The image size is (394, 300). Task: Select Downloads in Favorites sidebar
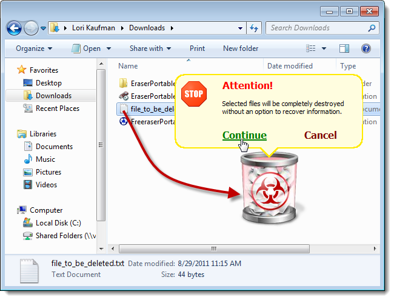point(53,96)
